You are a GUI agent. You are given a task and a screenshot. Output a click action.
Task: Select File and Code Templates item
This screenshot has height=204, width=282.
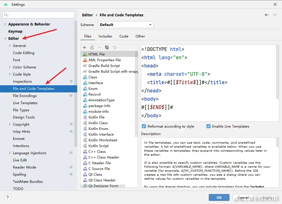tap(38, 89)
